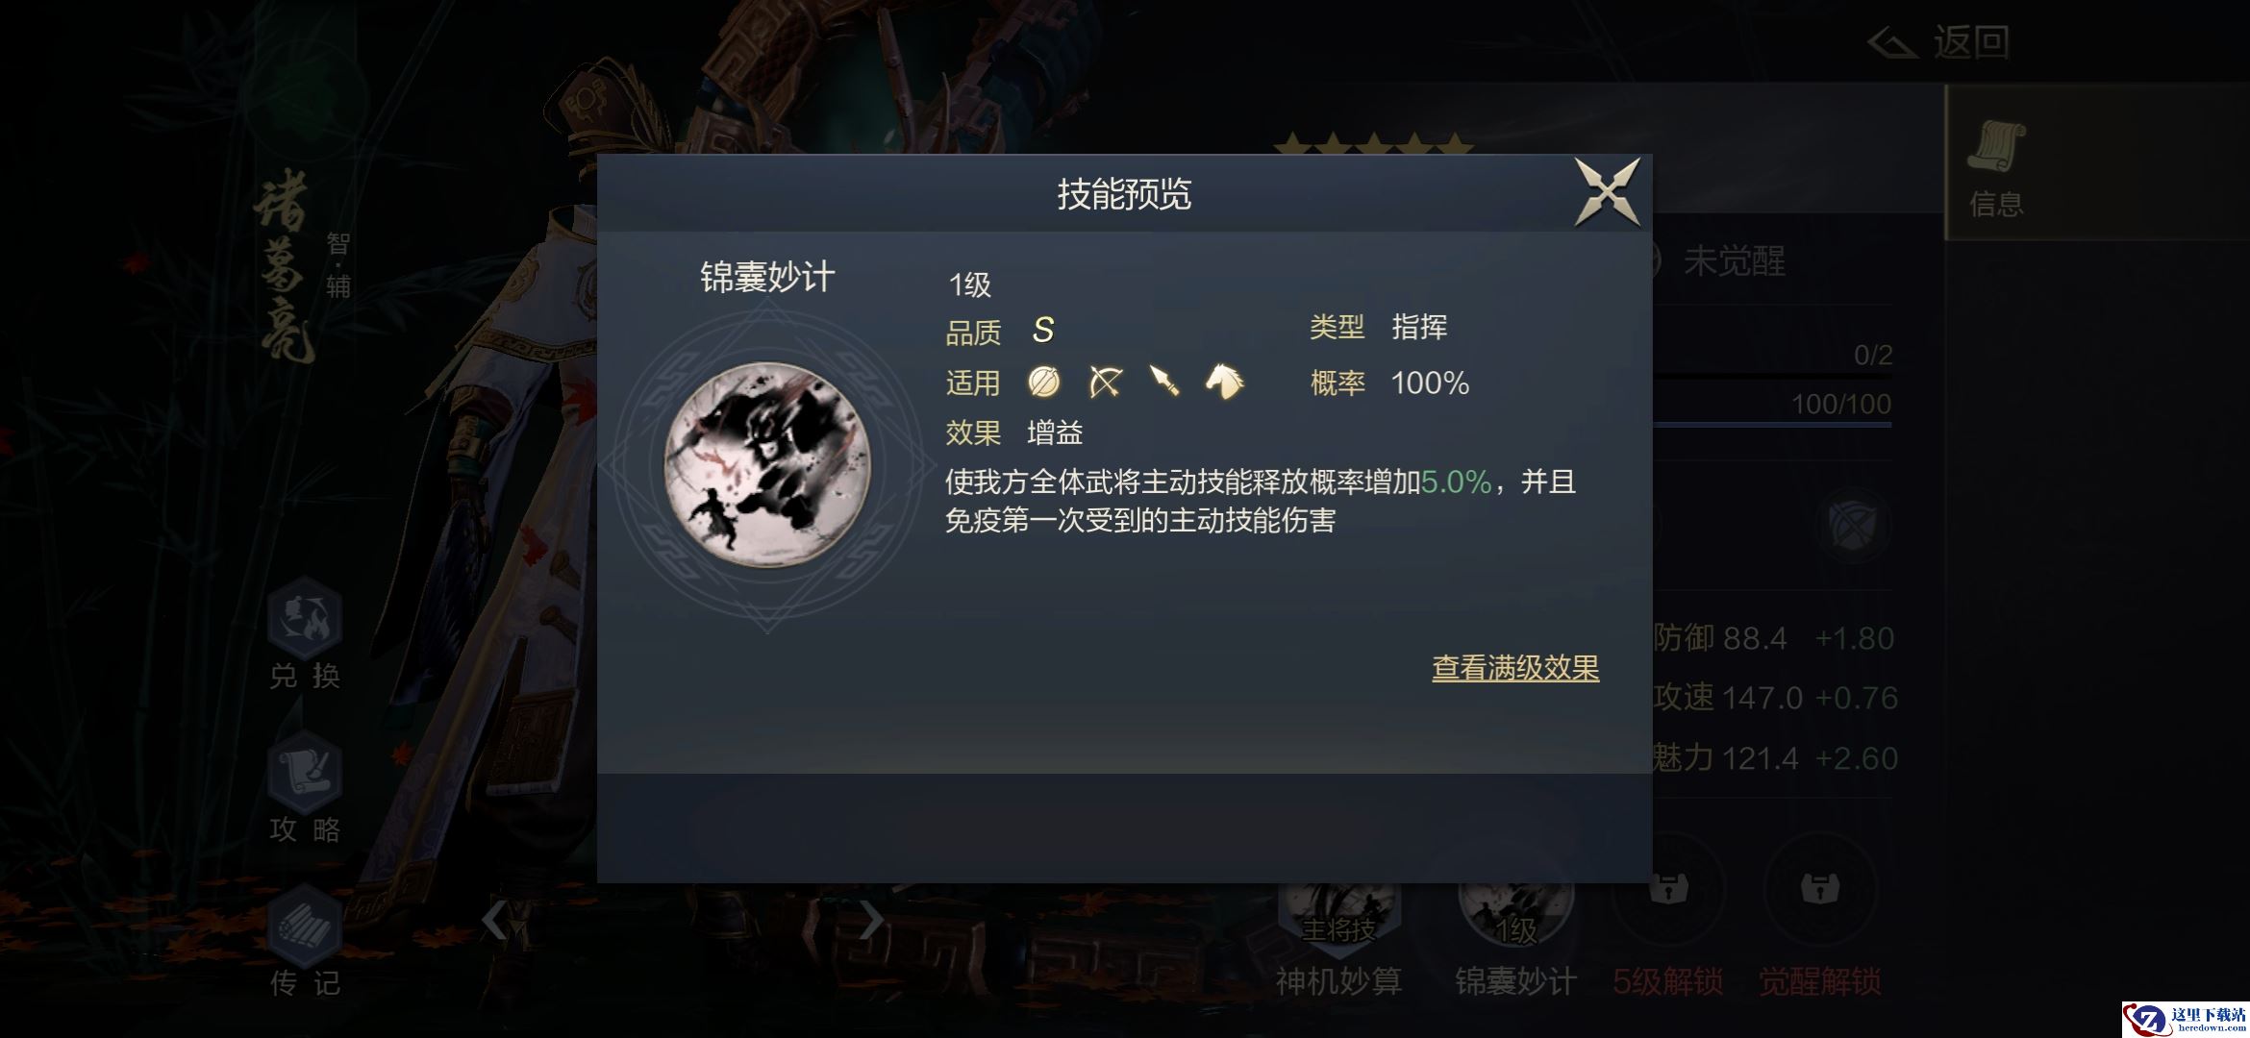Viewport: 2250px width, 1038px height.
Task: Tap the shield troop type icon
Action: 1044,382
